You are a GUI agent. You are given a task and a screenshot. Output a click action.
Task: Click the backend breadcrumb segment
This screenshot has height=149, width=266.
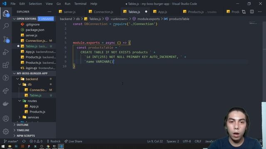[x=66, y=19]
